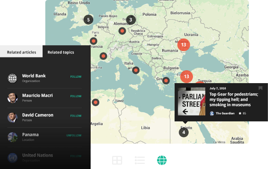This screenshot has height=169, width=268.
Task: Click the Reino Unido map label
Action: (79, 3)
